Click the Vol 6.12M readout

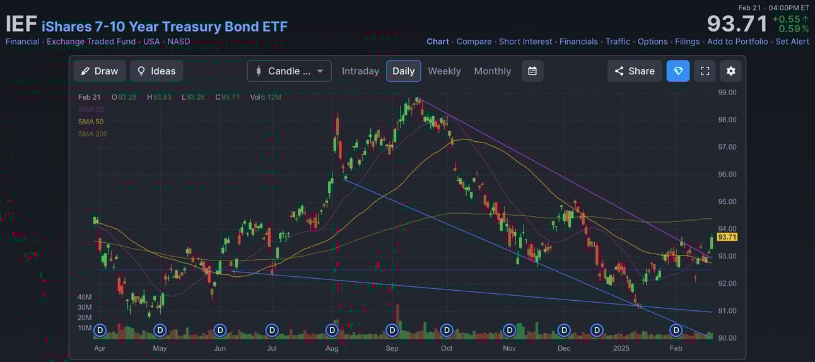coord(266,97)
